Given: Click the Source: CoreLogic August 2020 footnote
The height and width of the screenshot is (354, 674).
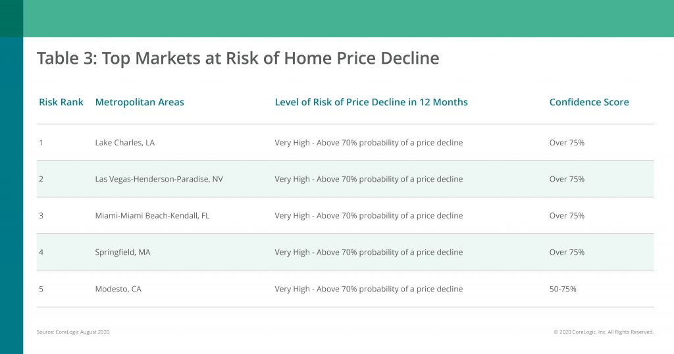Looking at the screenshot, I should pos(73,332).
